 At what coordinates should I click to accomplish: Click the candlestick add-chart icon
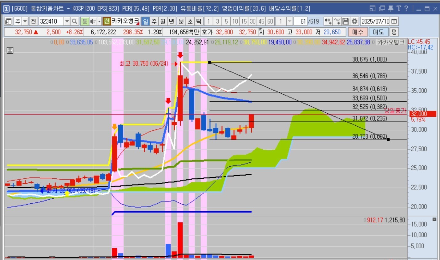[328, 21]
